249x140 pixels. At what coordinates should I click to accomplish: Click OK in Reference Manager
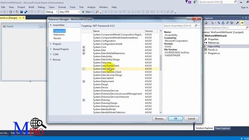pos(175,119)
